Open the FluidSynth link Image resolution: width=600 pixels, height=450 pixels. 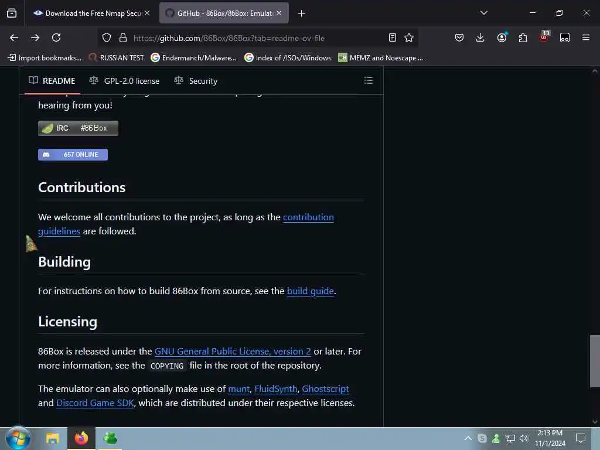pyautogui.click(x=276, y=389)
